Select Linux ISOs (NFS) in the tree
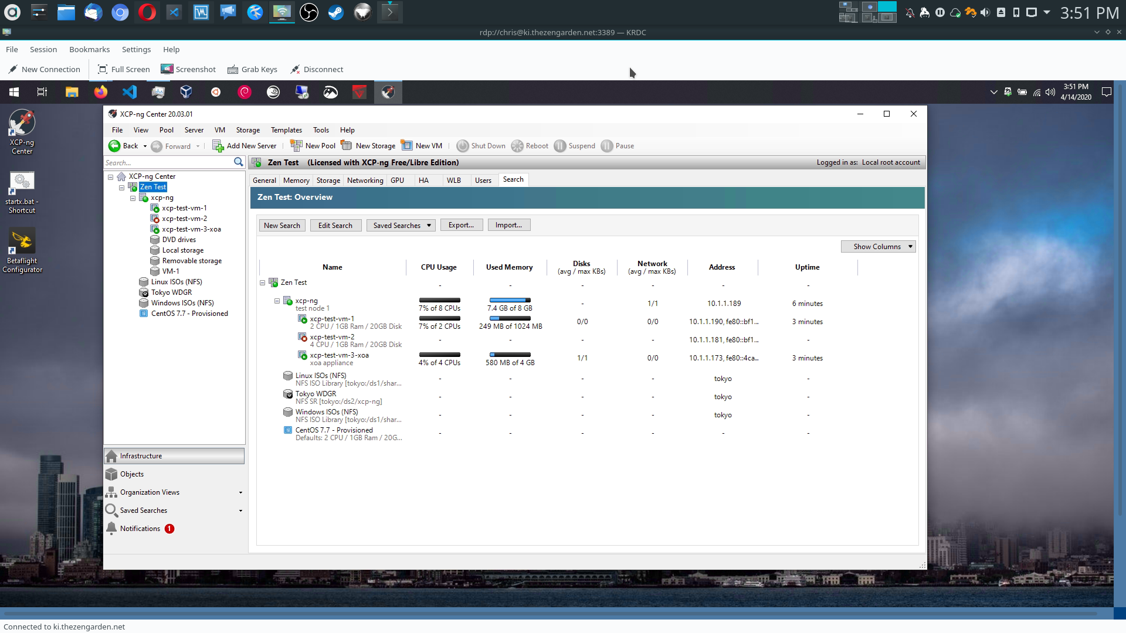This screenshot has height=633, width=1126. [x=177, y=282]
